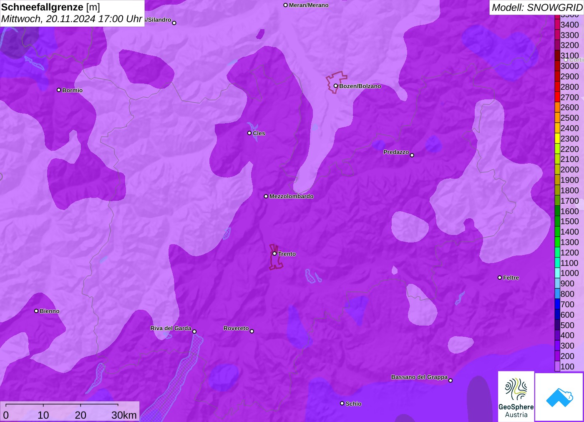This screenshot has width=584, height=422.
Task: Click the Silandro marker dot
Action: pyautogui.click(x=174, y=23)
